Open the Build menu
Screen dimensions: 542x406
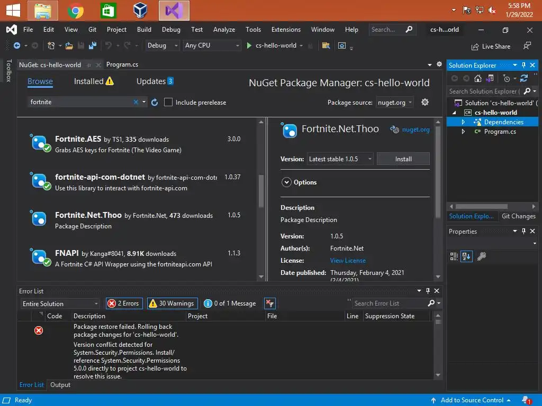tap(144, 30)
